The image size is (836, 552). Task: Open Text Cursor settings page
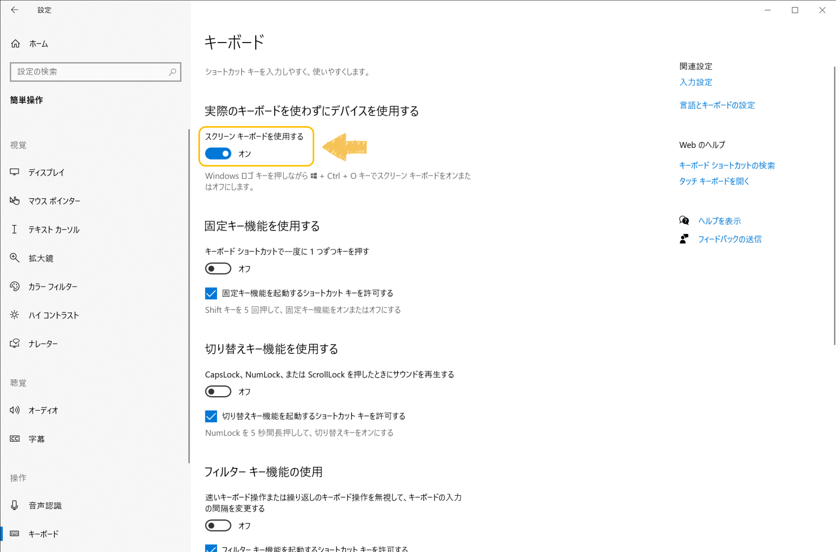53,230
